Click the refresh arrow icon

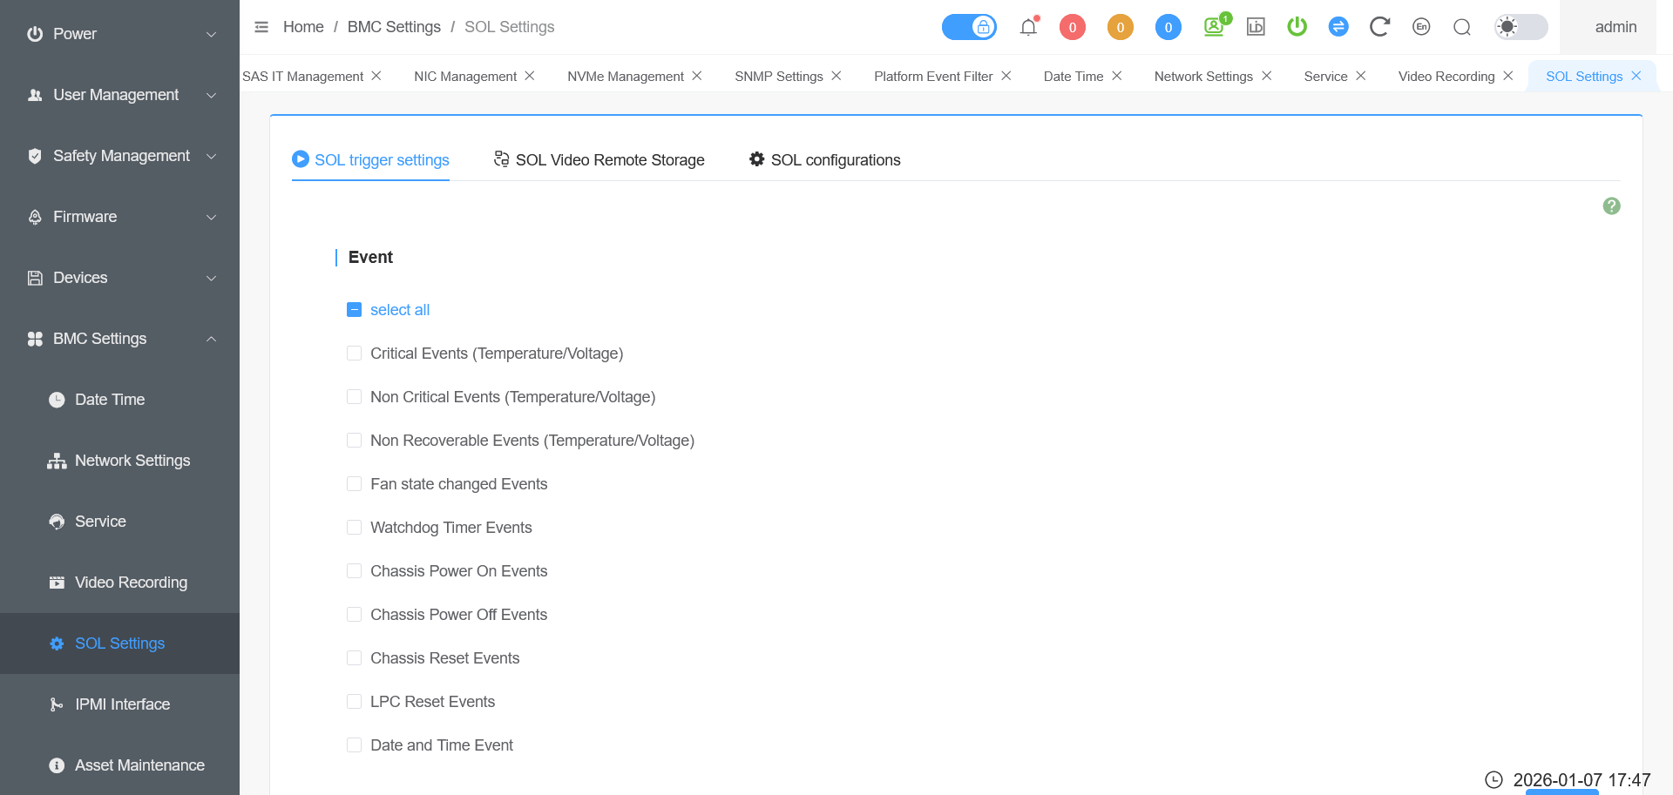click(x=1378, y=27)
